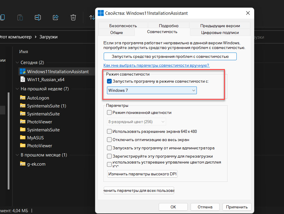Screen dimensions: 284x214
Task: Click the Загрузки breadcrumb in address bar
Action: tap(48, 37)
